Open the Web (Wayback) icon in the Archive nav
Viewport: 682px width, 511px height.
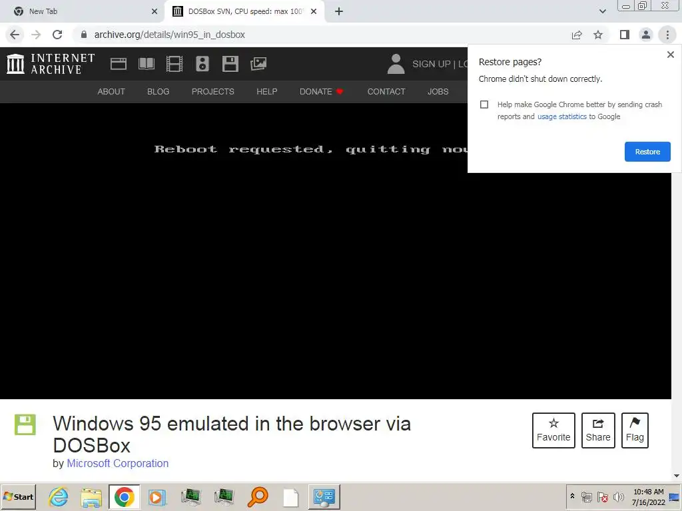pos(119,64)
